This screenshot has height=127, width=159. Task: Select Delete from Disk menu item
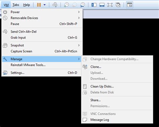[117, 92]
